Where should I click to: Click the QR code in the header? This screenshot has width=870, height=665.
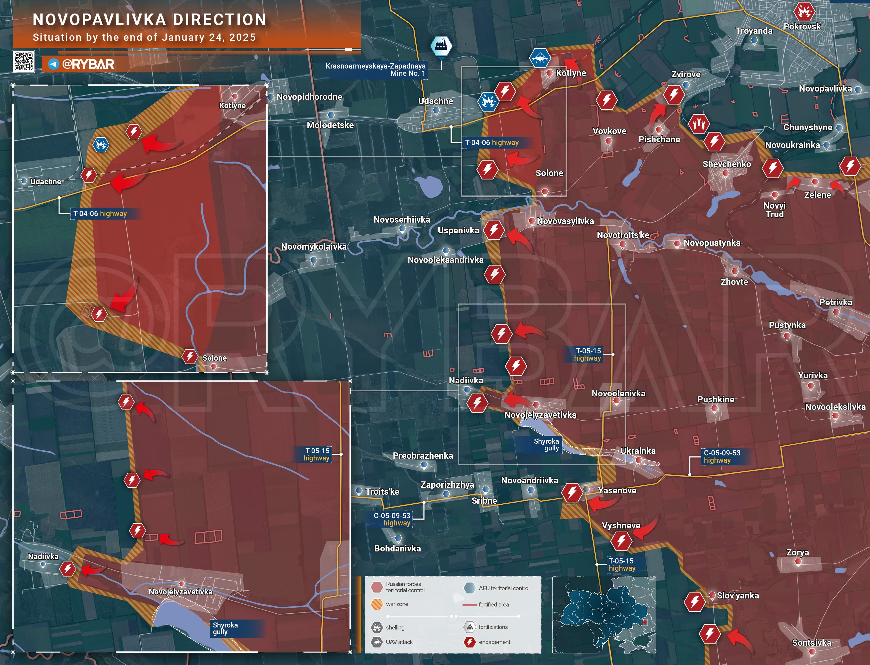click(23, 61)
